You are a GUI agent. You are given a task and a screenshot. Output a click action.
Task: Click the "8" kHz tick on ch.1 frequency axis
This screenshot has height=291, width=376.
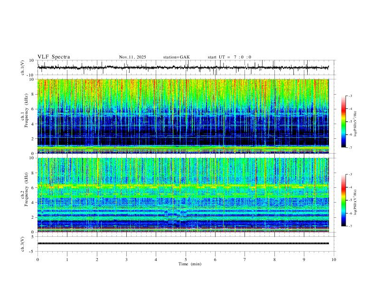(33, 94)
